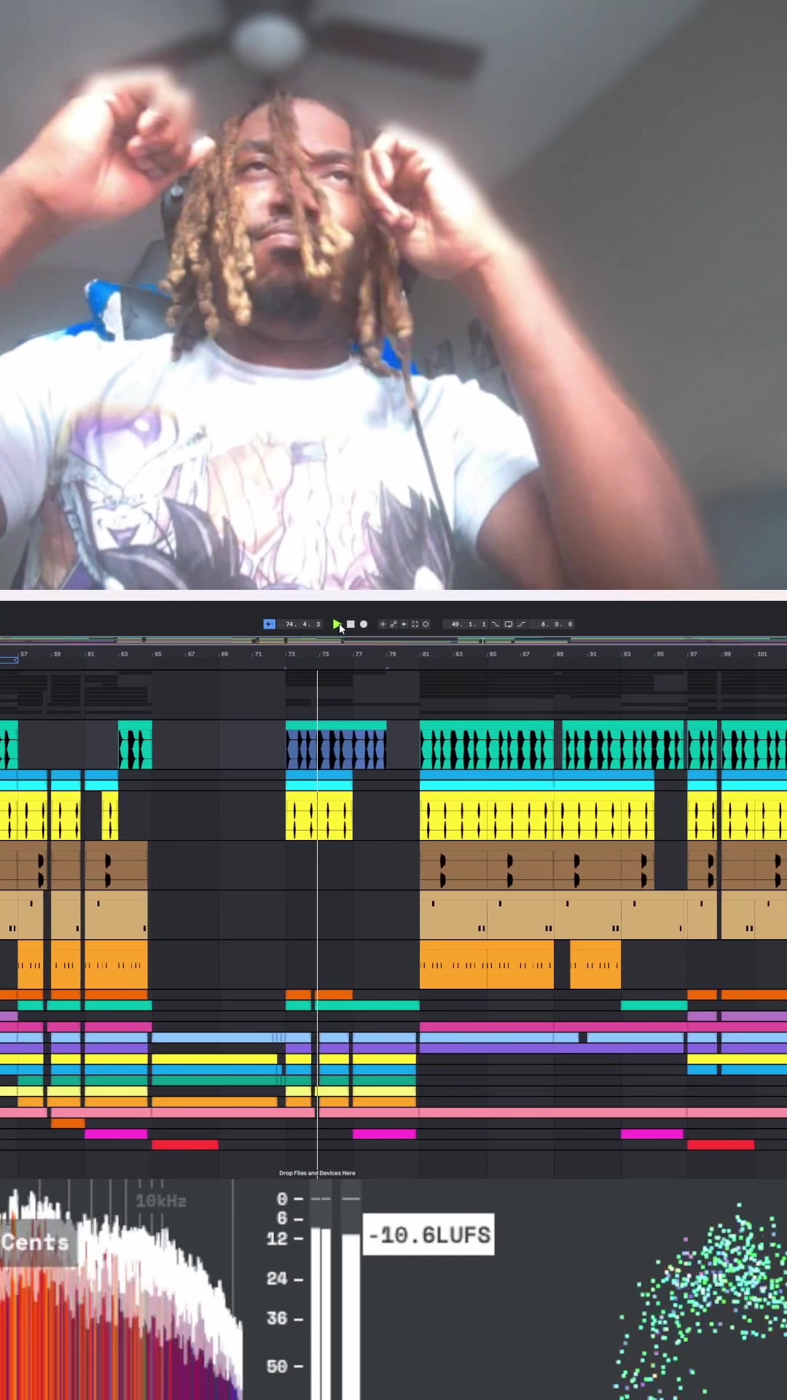Select the orange hi-hat clip starting at bar 81
This screenshot has width=787, height=1400.
[487, 965]
